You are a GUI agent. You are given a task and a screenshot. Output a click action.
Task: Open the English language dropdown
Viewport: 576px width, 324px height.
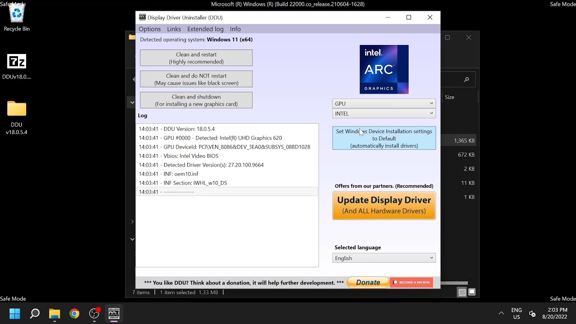pos(384,258)
